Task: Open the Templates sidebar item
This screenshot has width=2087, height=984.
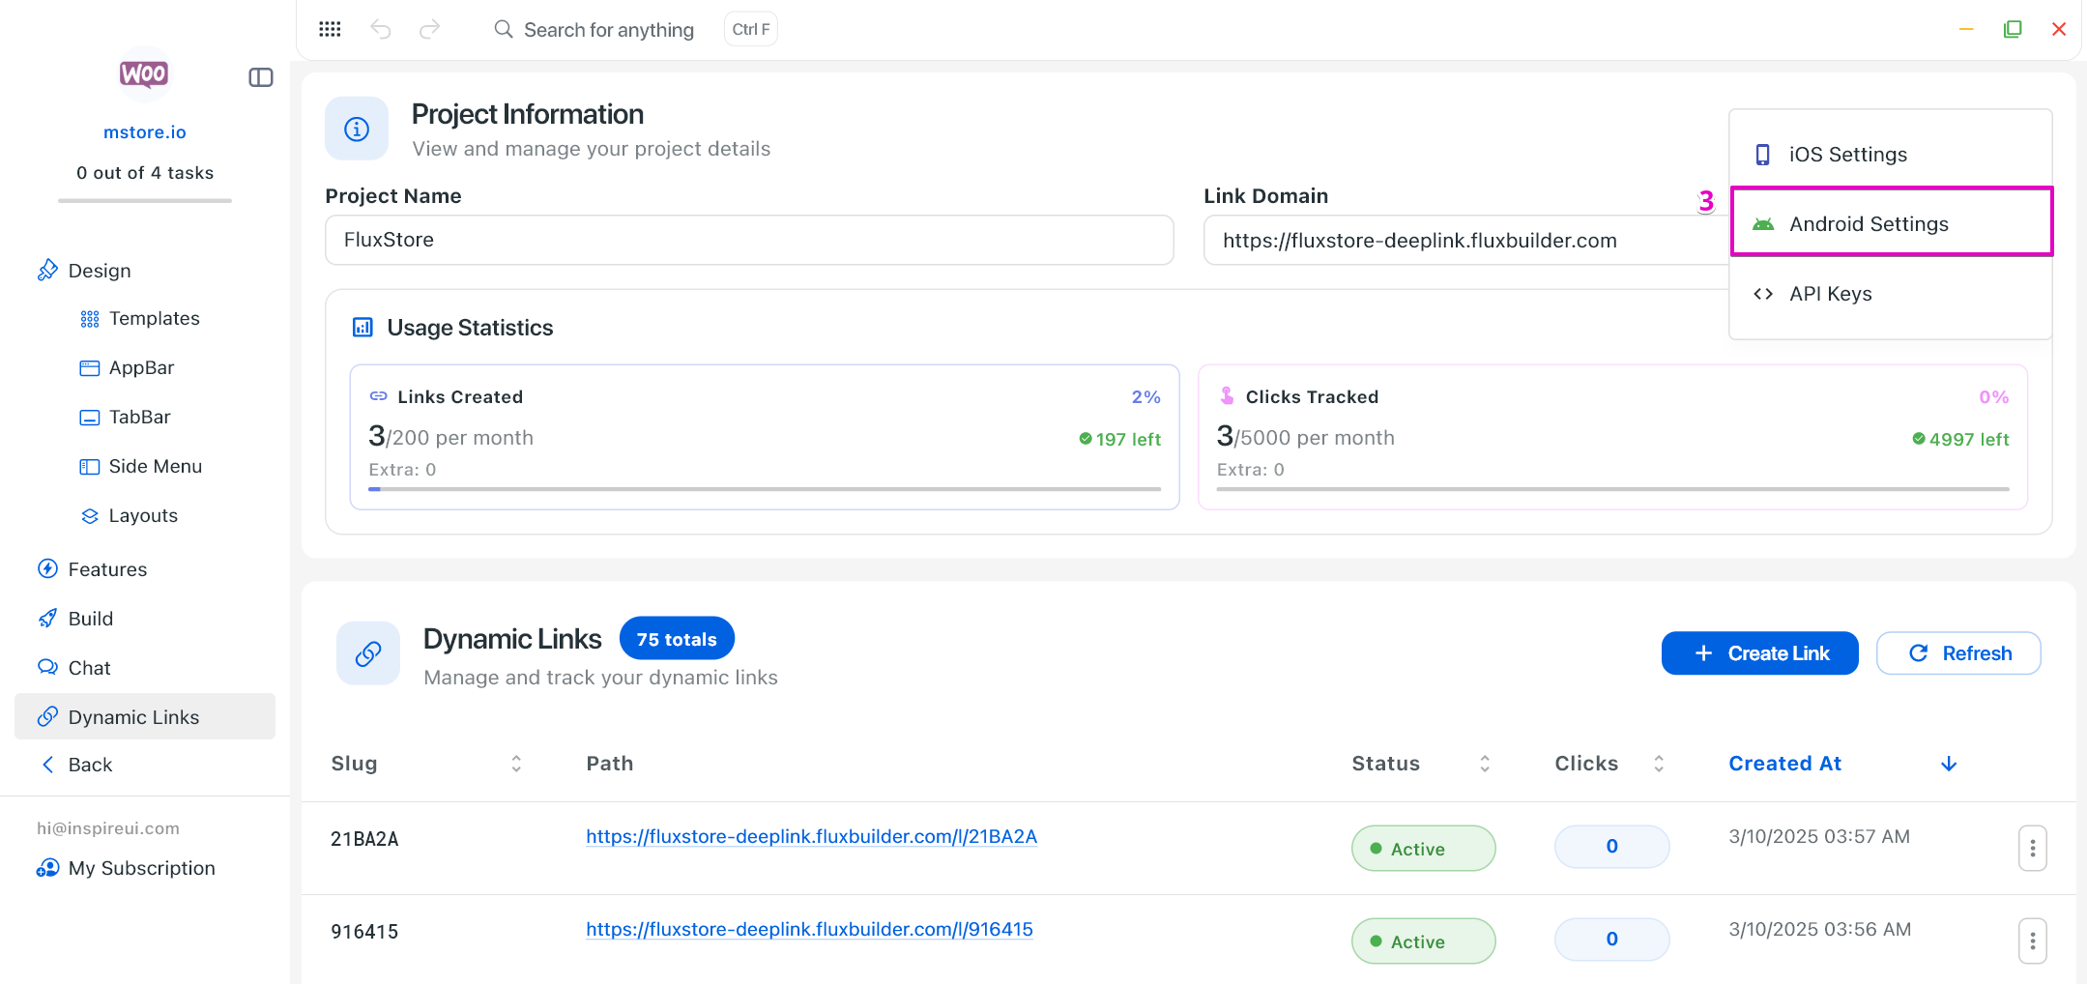Action: pos(154,319)
